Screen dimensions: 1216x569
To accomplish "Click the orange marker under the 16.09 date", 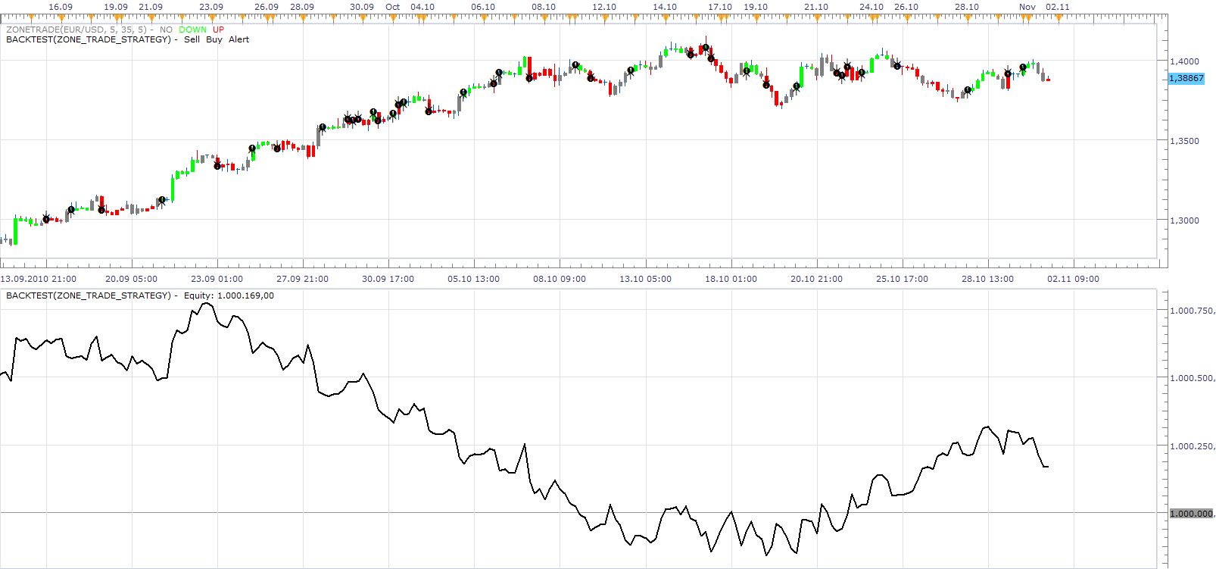I will point(61,17).
